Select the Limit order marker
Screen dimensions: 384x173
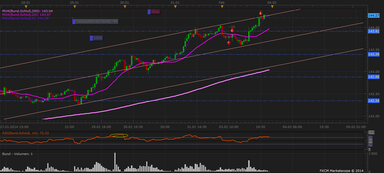pyautogui.click(x=96, y=38)
